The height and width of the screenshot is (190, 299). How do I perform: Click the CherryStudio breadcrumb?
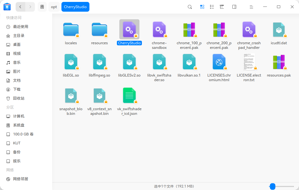(x=75, y=7)
